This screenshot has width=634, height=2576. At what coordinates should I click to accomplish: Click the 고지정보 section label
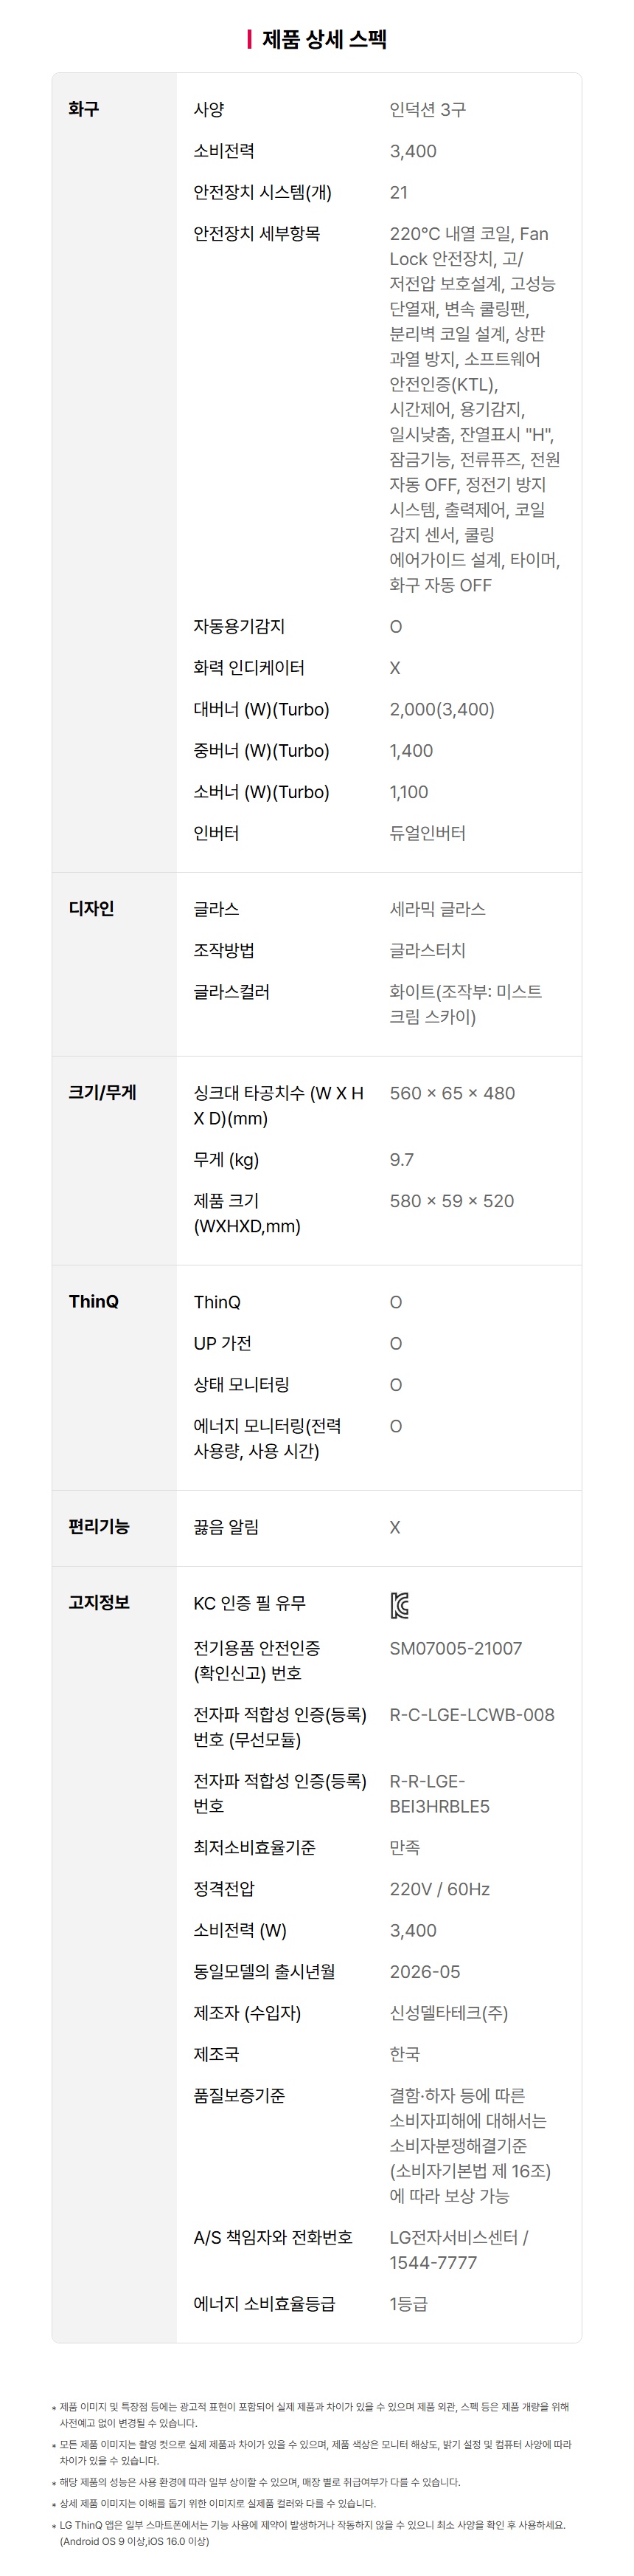99,1602
